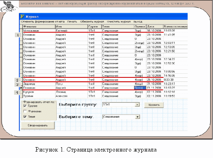Screen dimensions: 213x158
Task: Click the date cell 31.10.2006
Action: click(x=154, y=84)
